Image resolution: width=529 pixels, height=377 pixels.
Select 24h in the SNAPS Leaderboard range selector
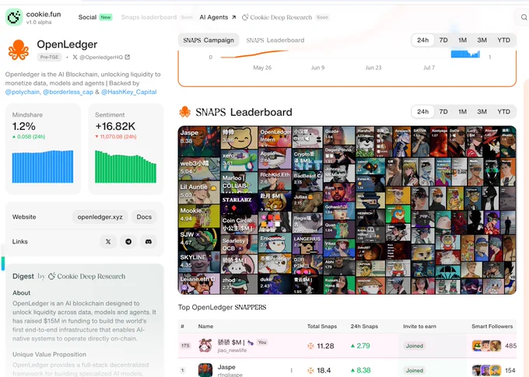(x=422, y=112)
